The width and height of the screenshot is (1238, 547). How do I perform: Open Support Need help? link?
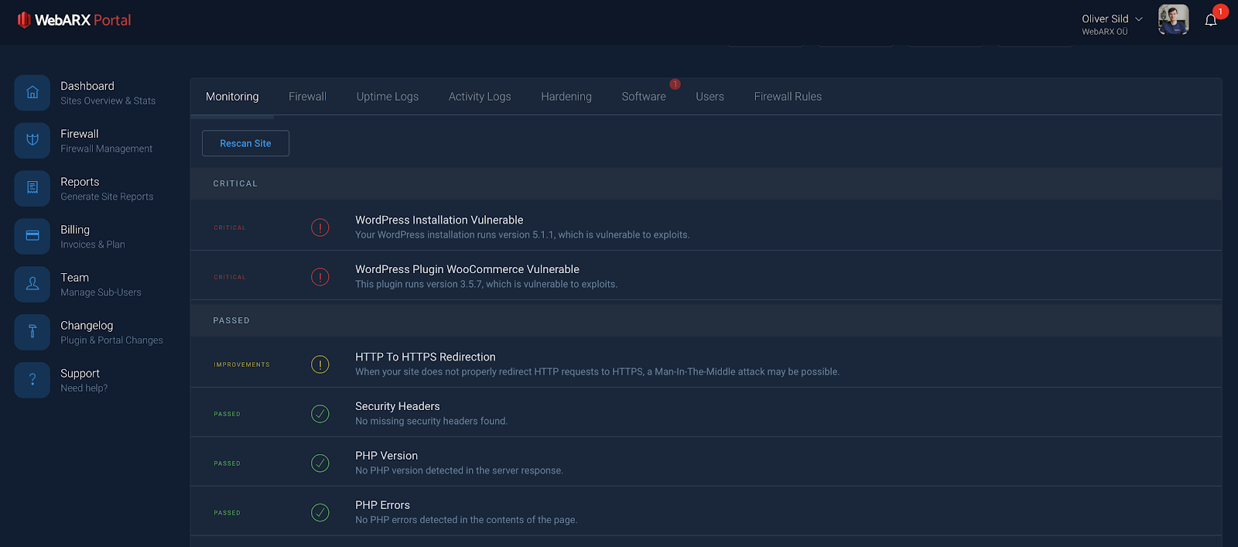point(84,381)
